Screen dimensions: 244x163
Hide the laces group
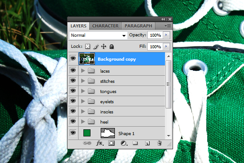[73, 70]
